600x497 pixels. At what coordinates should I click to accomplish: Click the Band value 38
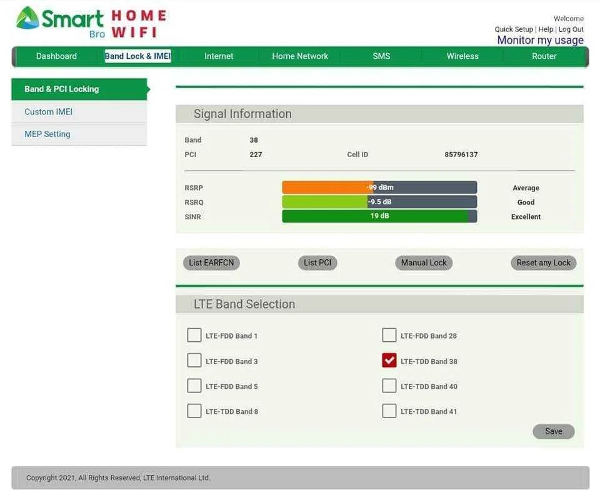pyautogui.click(x=254, y=140)
